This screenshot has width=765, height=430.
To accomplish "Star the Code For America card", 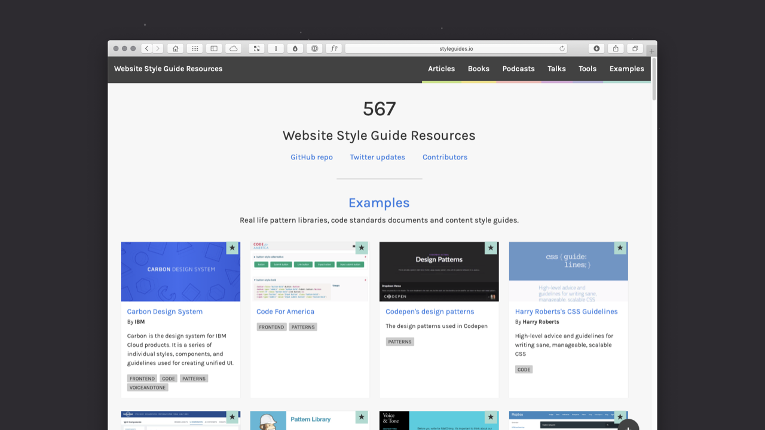I will pyautogui.click(x=361, y=248).
